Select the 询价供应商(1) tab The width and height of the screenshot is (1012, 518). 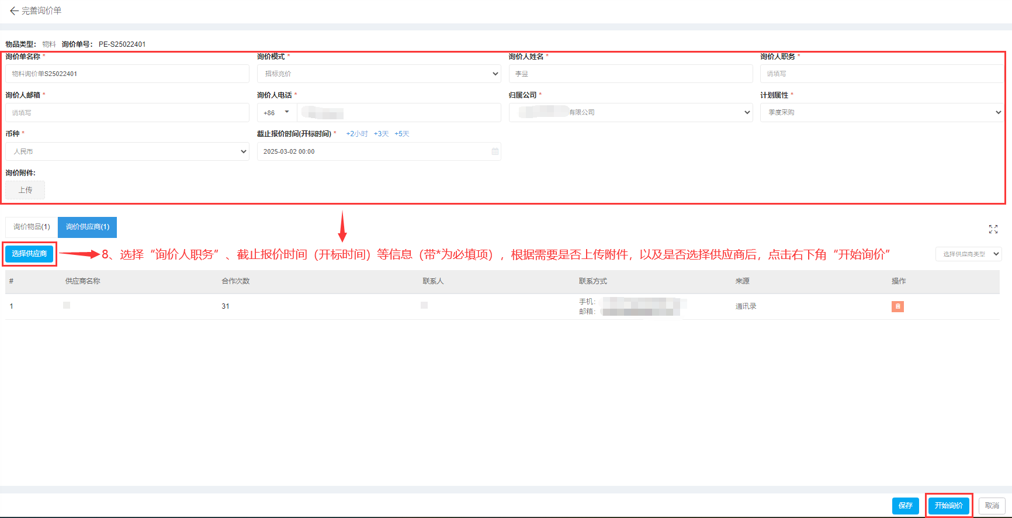pyautogui.click(x=87, y=227)
